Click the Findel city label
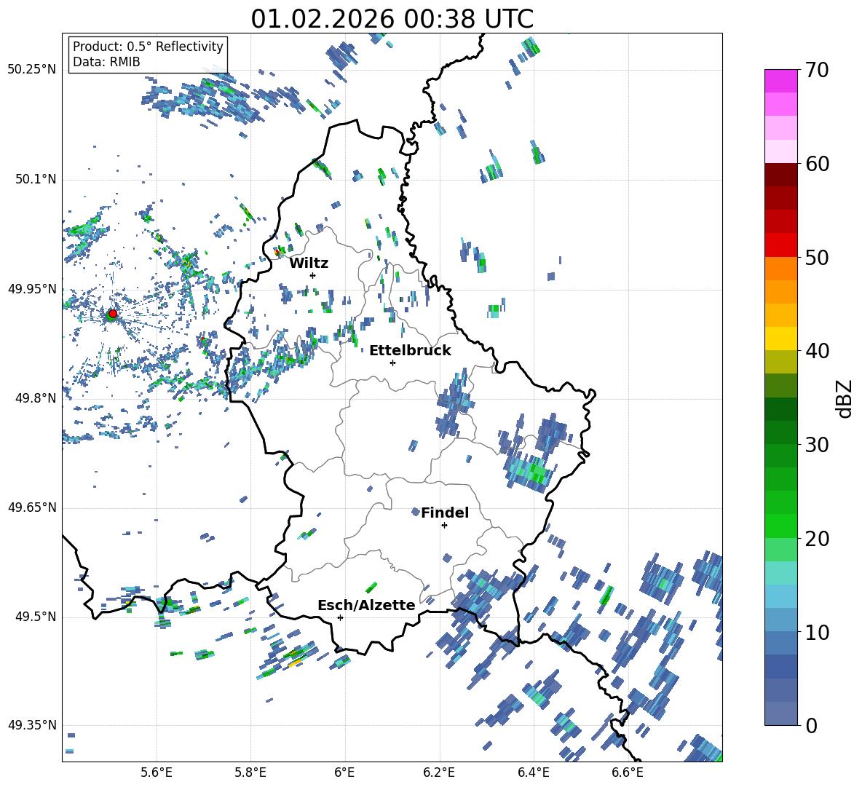 tap(445, 513)
